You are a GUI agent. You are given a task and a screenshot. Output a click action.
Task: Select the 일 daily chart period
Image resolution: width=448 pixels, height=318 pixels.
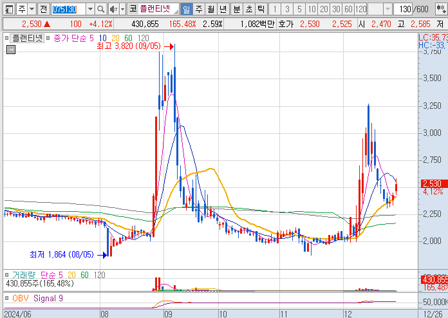(186, 10)
